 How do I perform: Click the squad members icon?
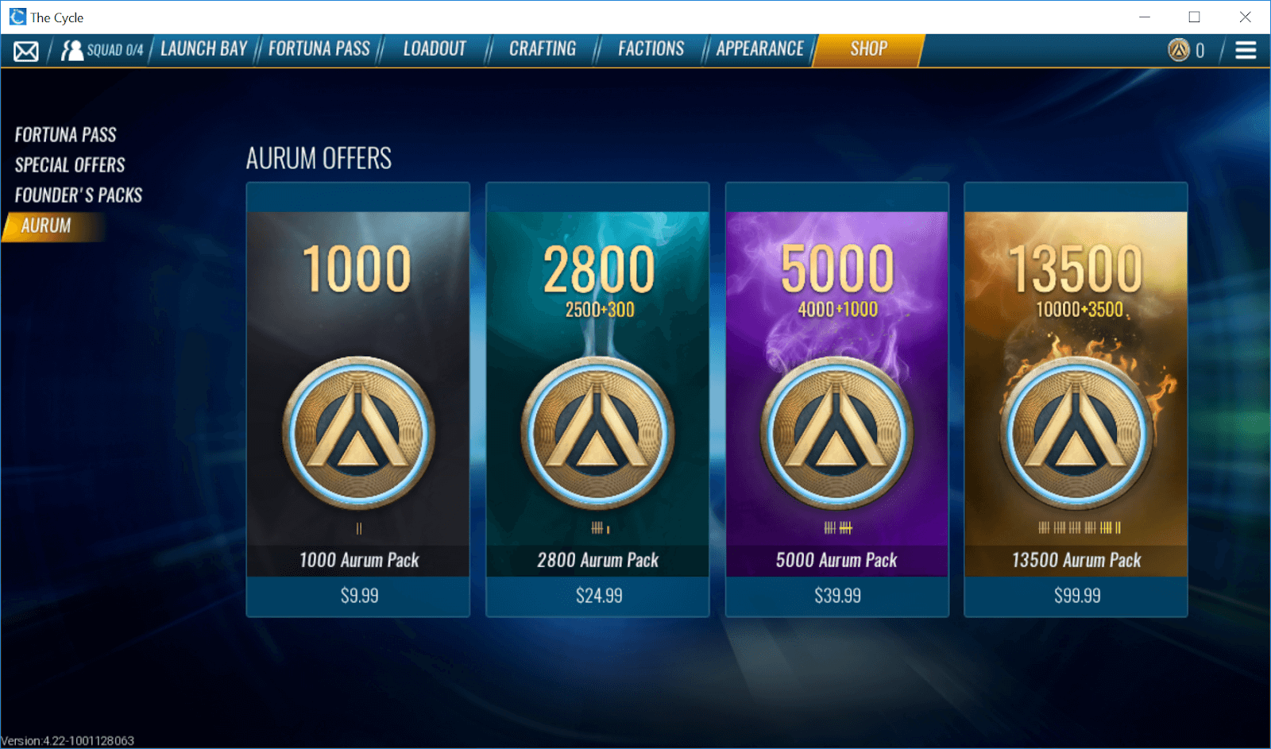[71, 50]
